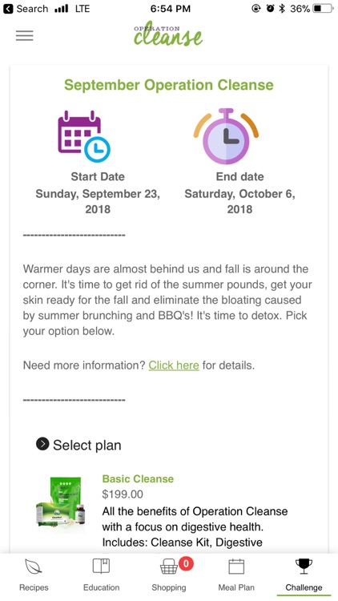Tap September Operation Cleanse heading
The width and height of the screenshot is (338, 601).
tap(169, 85)
